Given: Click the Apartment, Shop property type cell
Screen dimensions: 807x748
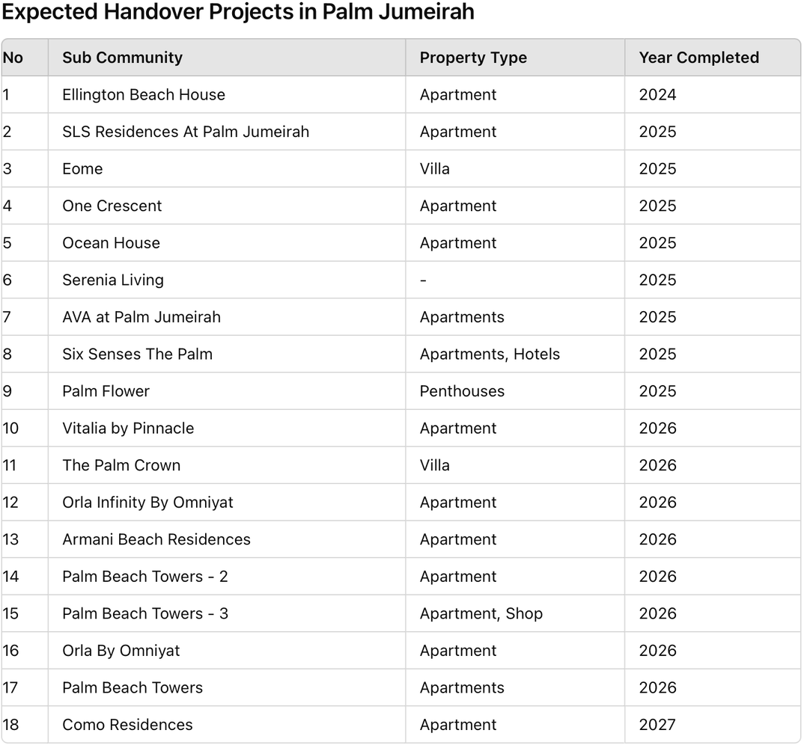Looking at the screenshot, I should click(x=515, y=613).
